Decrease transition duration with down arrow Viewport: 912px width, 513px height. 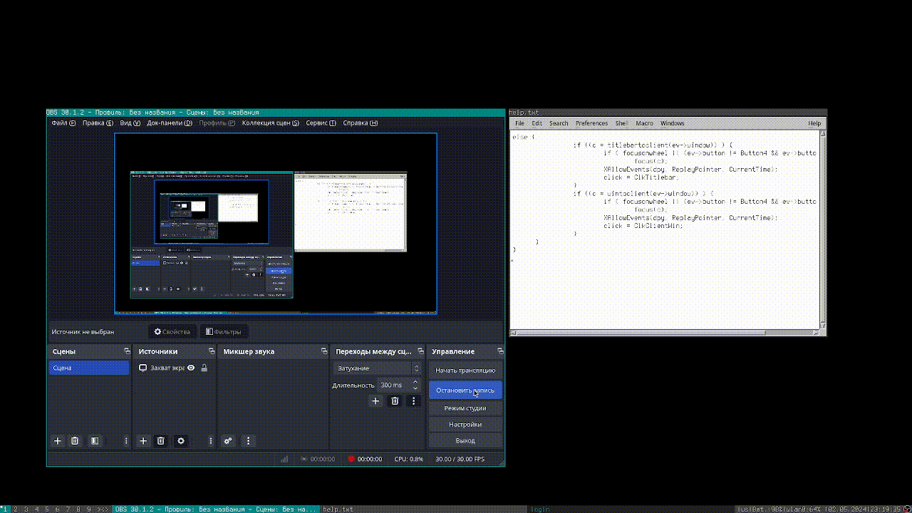point(415,388)
